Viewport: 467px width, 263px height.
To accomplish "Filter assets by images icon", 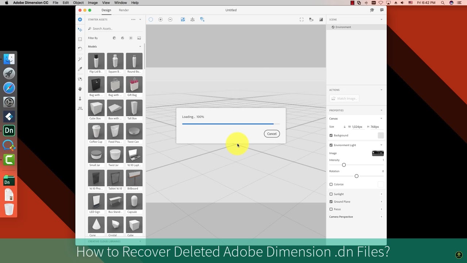I will [139, 38].
